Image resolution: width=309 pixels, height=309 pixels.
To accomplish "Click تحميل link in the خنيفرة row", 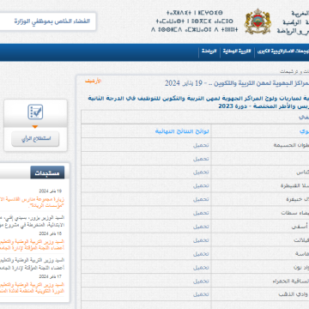I will 201,199.
